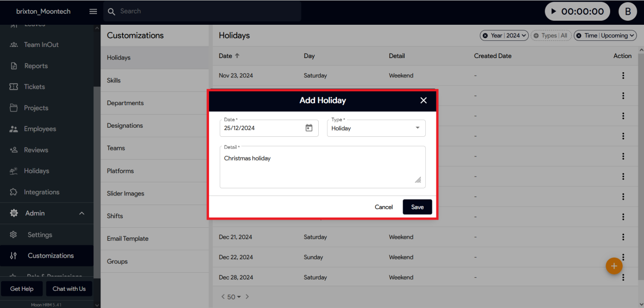The width and height of the screenshot is (644, 308).
Task: Open the user profile avatar B
Action: [x=627, y=11]
